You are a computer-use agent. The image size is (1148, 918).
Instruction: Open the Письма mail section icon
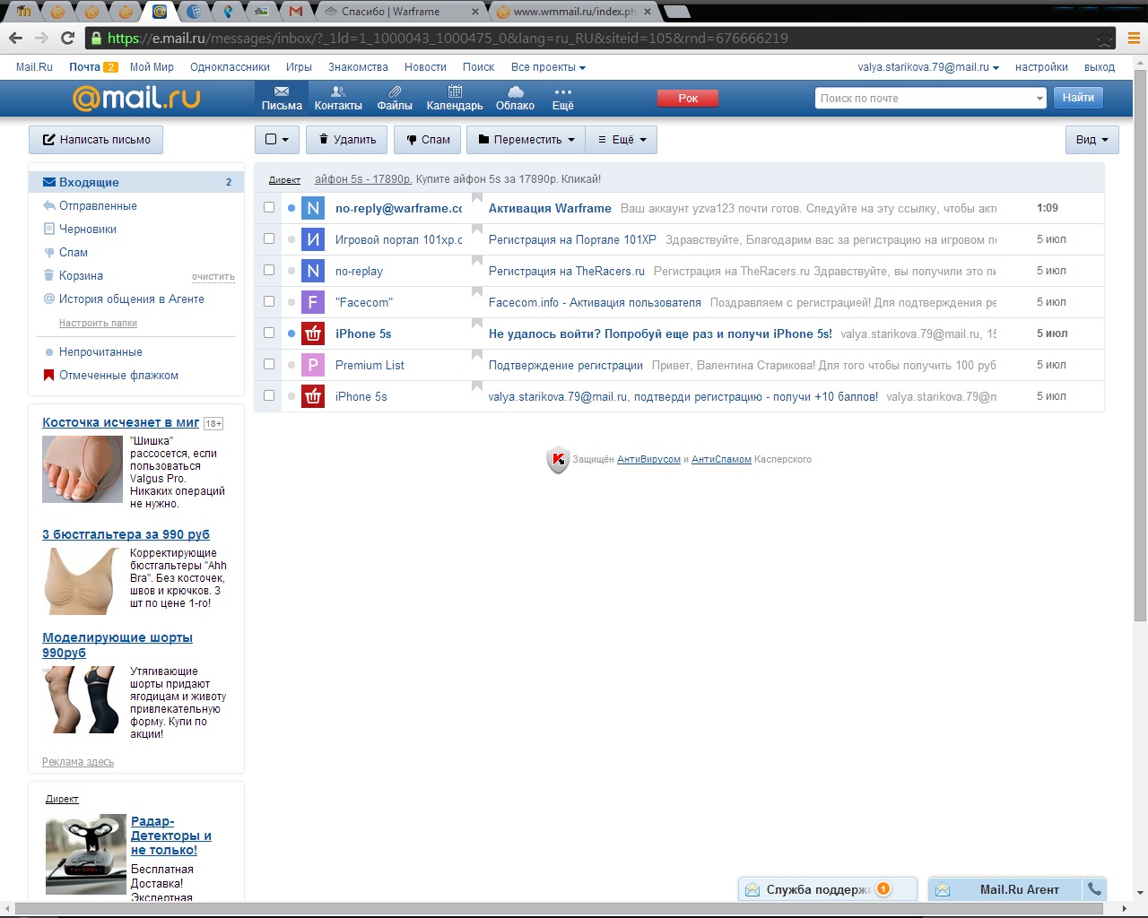282,99
